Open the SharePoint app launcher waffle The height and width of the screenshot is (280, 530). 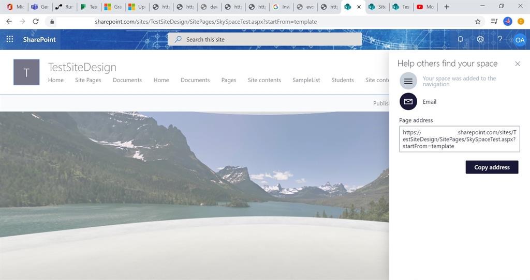[10, 39]
